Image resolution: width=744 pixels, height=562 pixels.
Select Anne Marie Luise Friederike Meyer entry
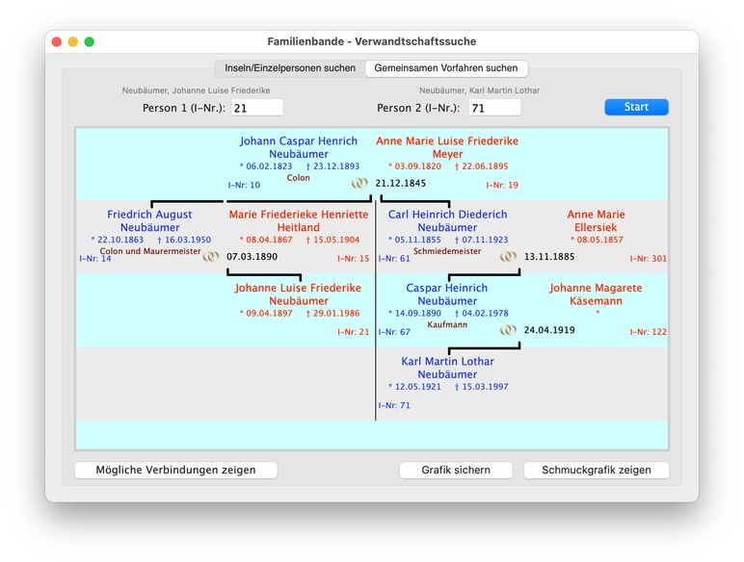[x=447, y=147]
